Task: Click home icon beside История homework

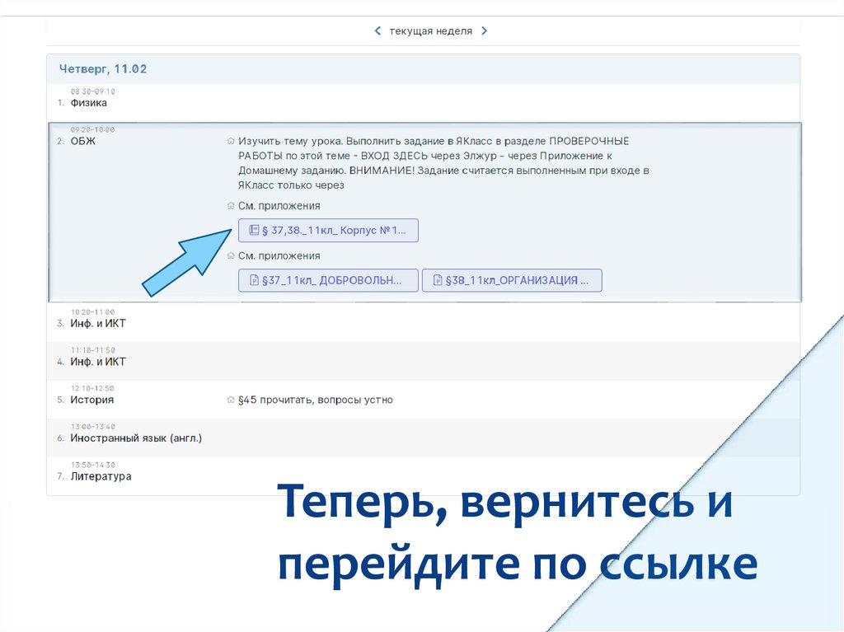Action: 231,400
